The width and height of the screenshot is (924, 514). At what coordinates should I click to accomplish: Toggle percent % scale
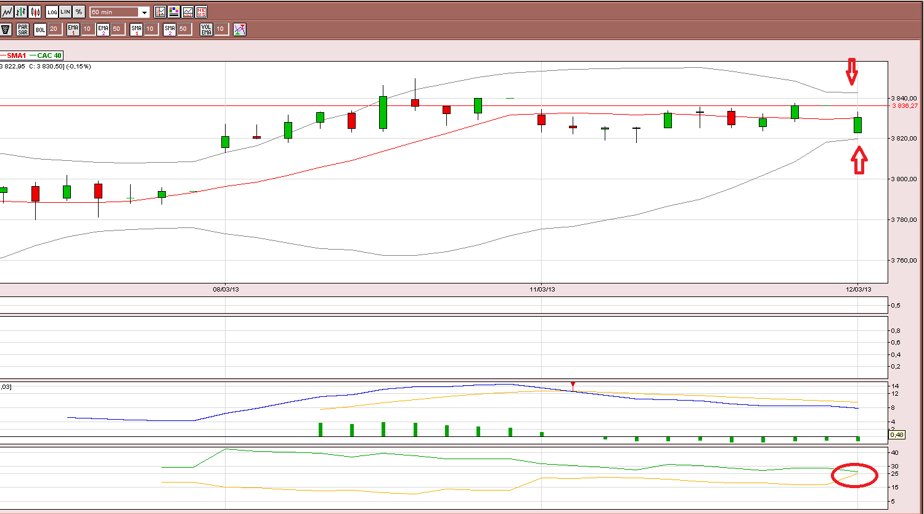pyautogui.click(x=79, y=12)
